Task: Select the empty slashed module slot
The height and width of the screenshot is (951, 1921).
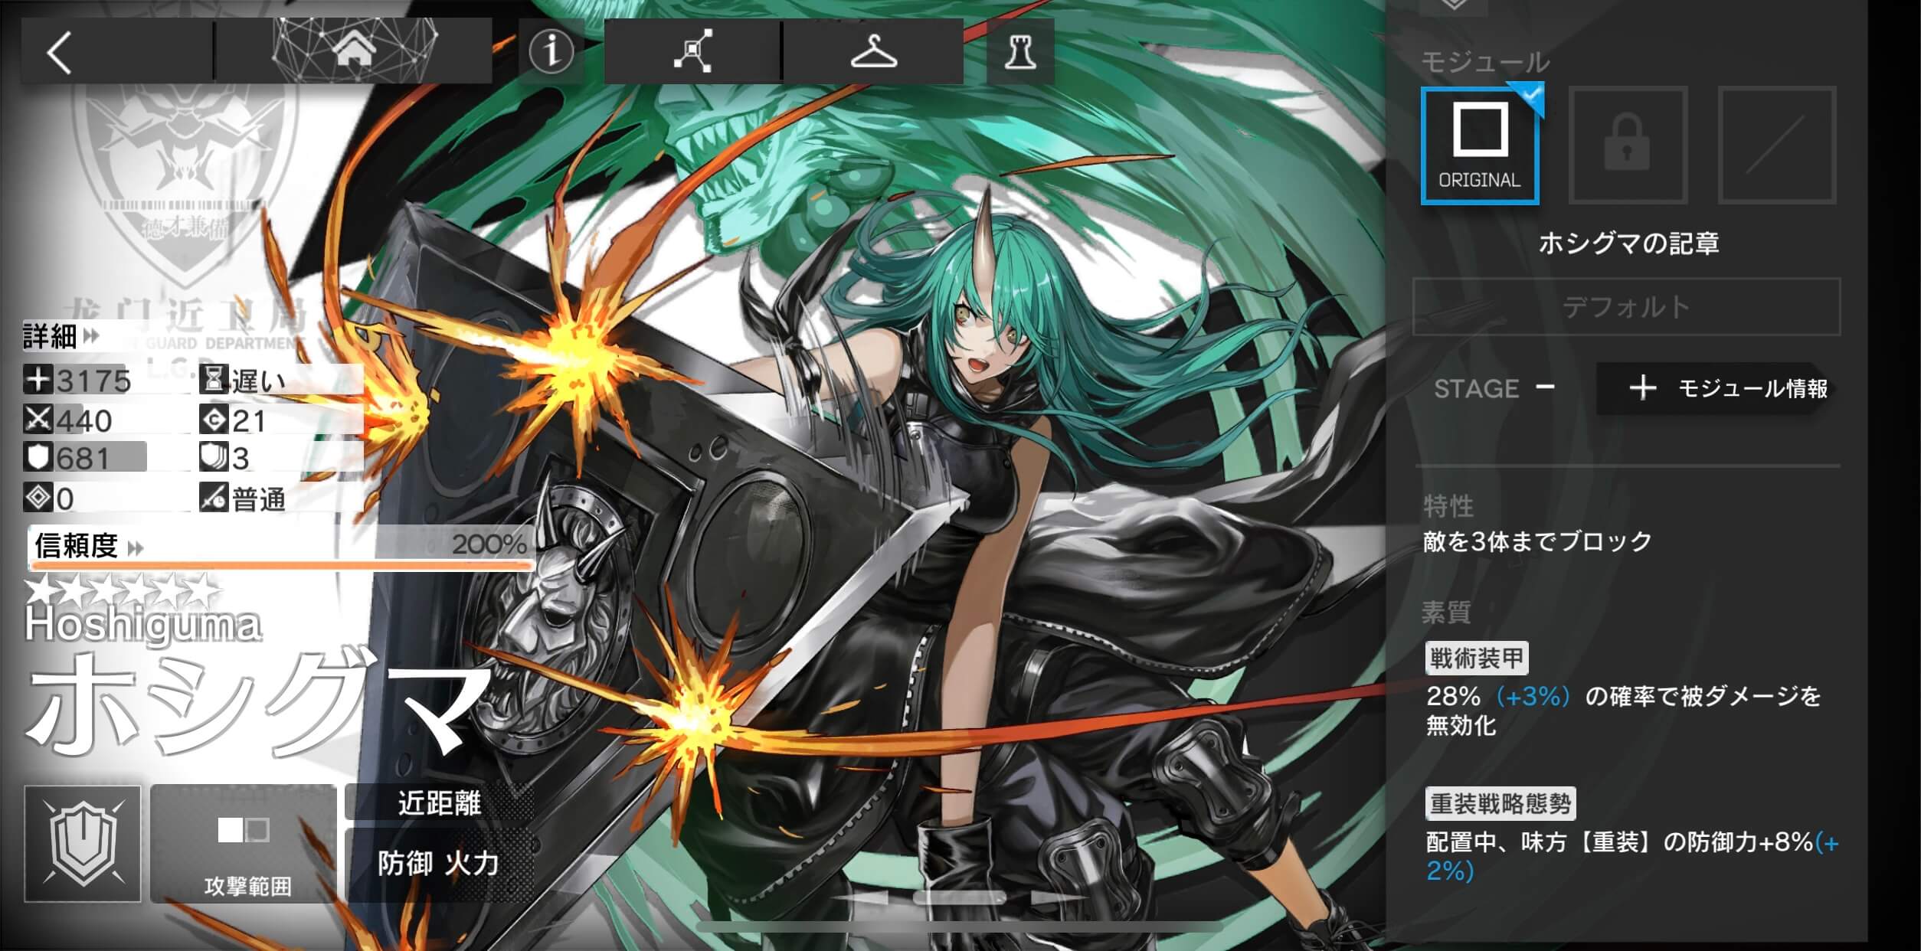Action: (1776, 145)
